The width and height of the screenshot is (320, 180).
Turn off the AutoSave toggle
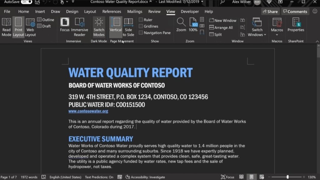click(27, 2)
